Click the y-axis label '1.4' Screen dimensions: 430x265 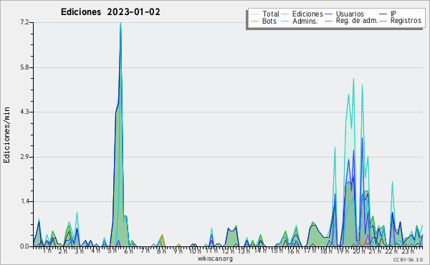point(24,202)
